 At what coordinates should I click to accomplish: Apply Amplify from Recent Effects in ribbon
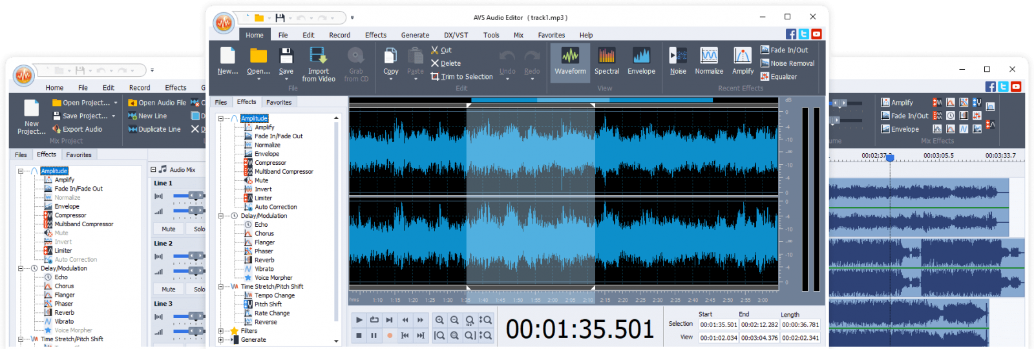[x=743, y=61]
